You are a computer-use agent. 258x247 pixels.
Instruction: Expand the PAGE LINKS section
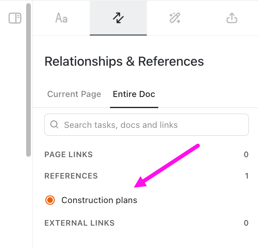coord(68,154)
